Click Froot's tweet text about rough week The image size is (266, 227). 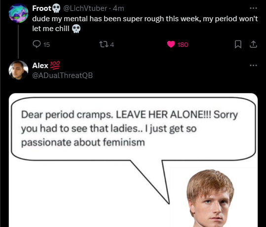click(145, 24)
